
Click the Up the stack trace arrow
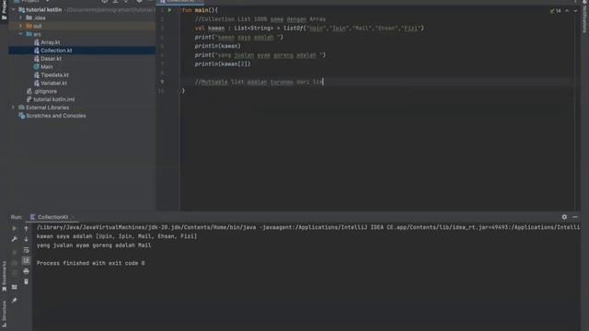27,228
